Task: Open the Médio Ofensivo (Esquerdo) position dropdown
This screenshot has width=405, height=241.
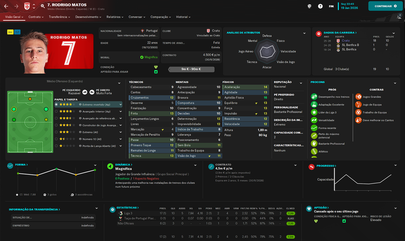Action: 119,83
